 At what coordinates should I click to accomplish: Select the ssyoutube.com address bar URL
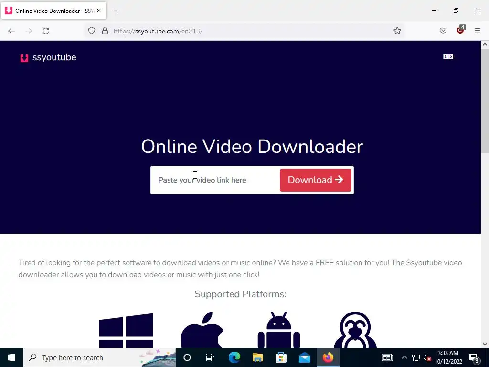point(158,31)
